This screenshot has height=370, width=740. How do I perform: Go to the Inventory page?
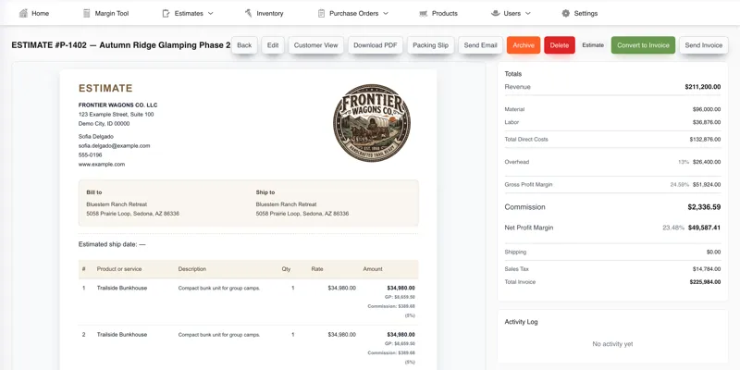pyautogui.click(x=264, y=13)
